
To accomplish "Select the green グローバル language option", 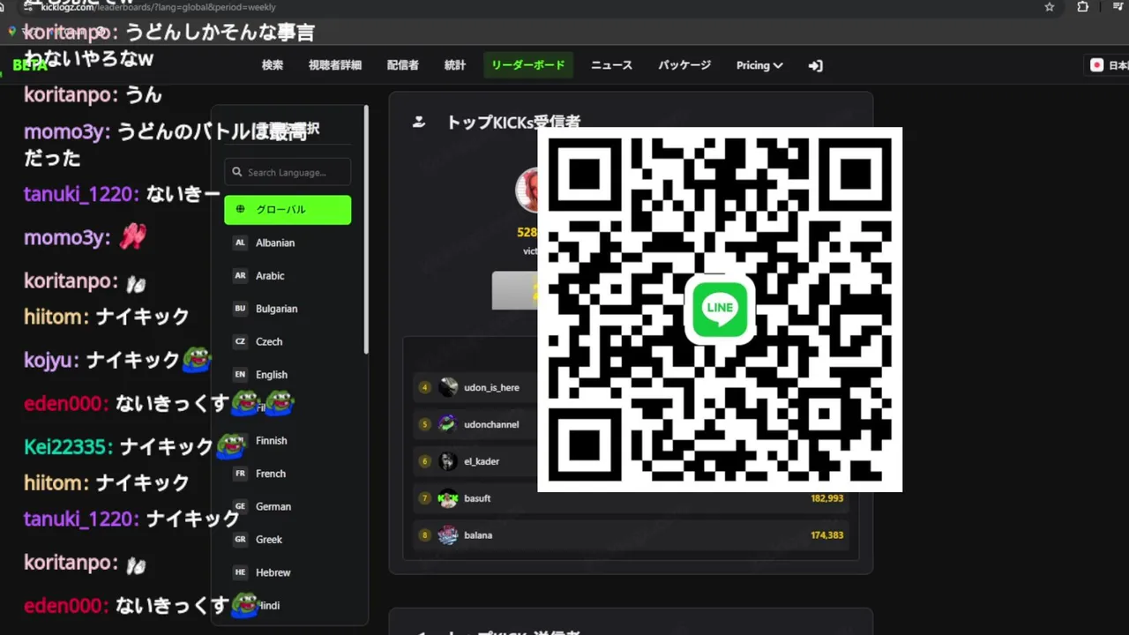I will [288, 210].
